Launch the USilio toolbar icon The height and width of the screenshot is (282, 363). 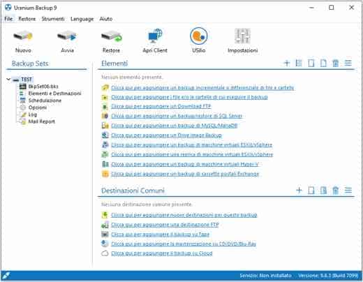[199, 36]
